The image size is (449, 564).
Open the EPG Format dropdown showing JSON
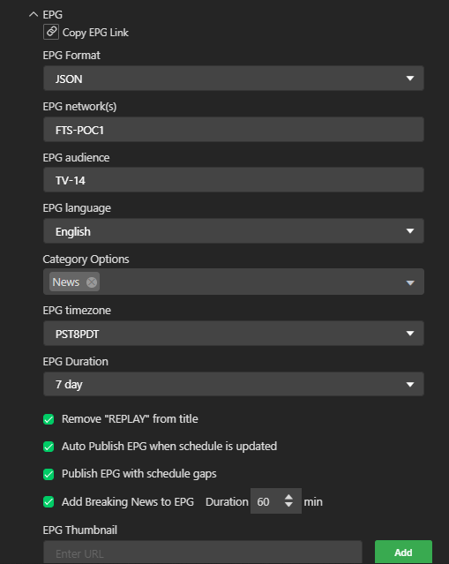point(234,78)
